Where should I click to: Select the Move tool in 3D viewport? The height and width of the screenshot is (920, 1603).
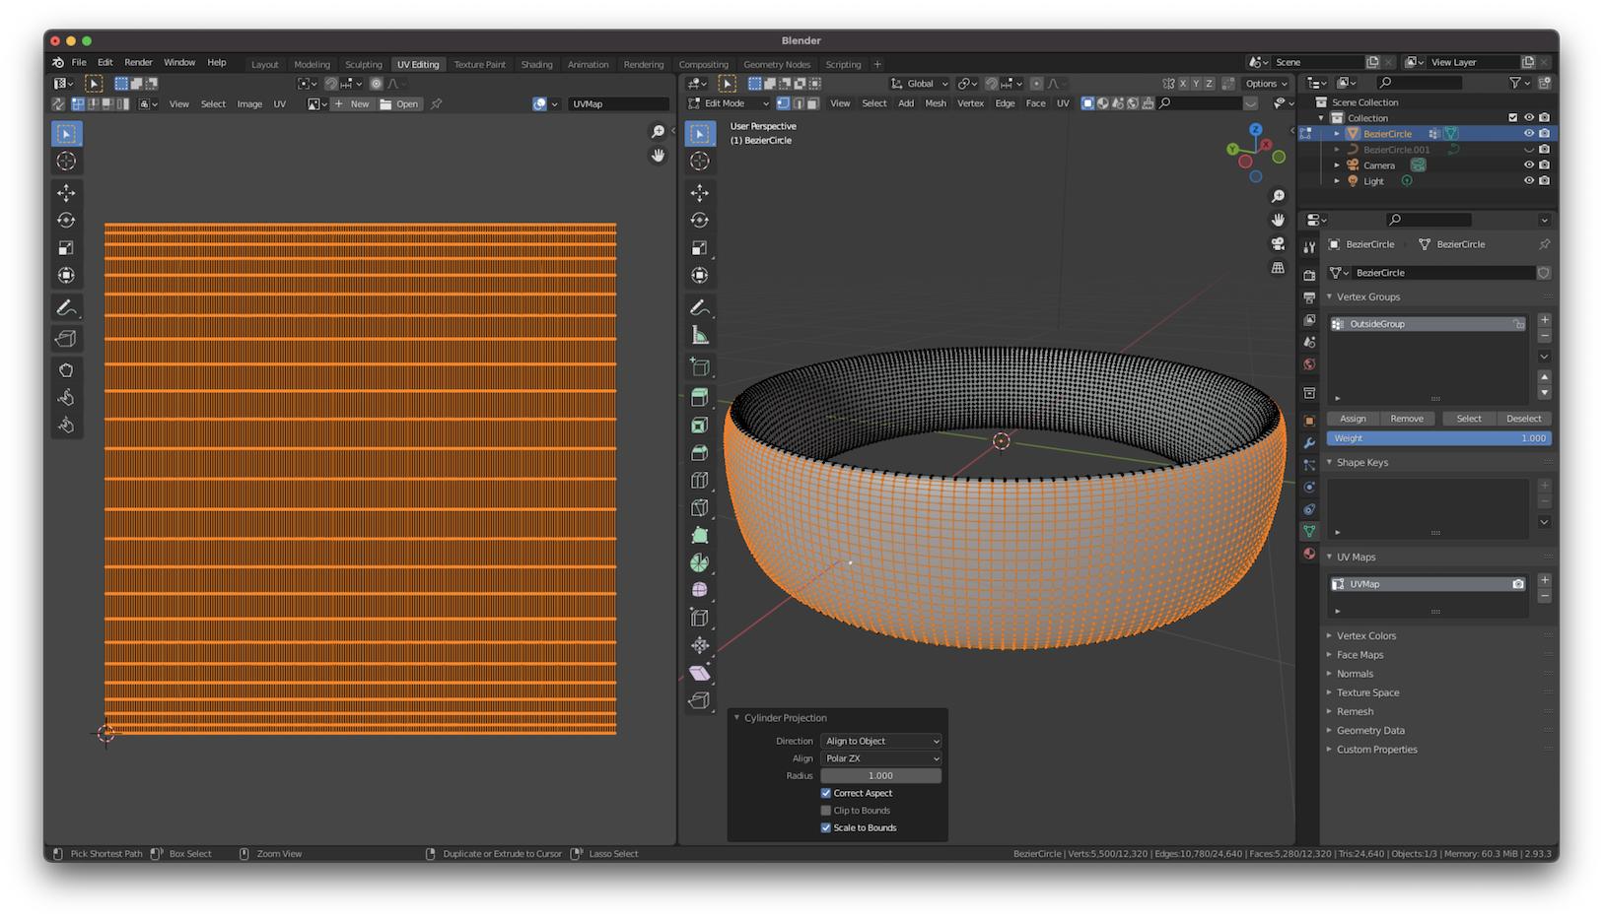pyautogui.click(x=700, y=193)
